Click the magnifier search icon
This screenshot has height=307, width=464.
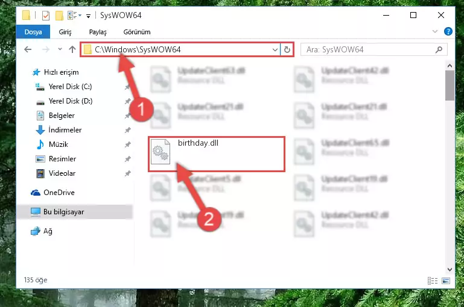[x=439, y=49]
